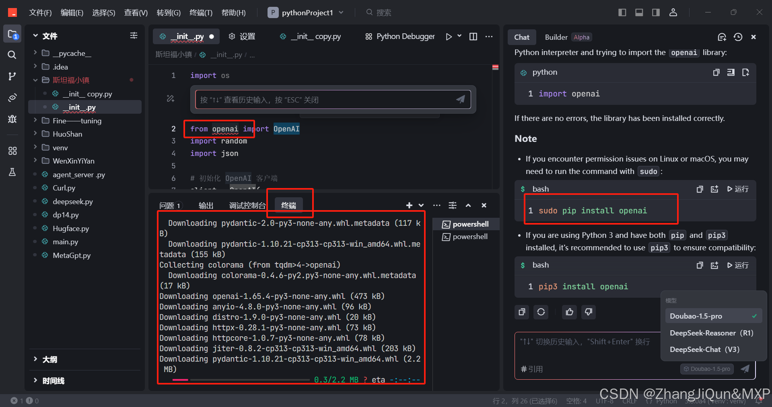Image resolution: width=772 pixels, height=407 pixels.
Task: Run the sudo pip install openai command
Action: [738, 189]
